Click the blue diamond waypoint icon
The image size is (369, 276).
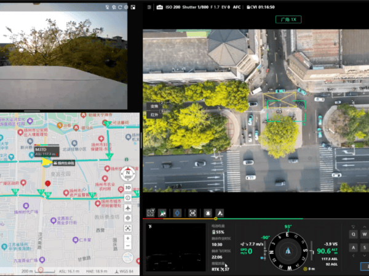[178, 212]
